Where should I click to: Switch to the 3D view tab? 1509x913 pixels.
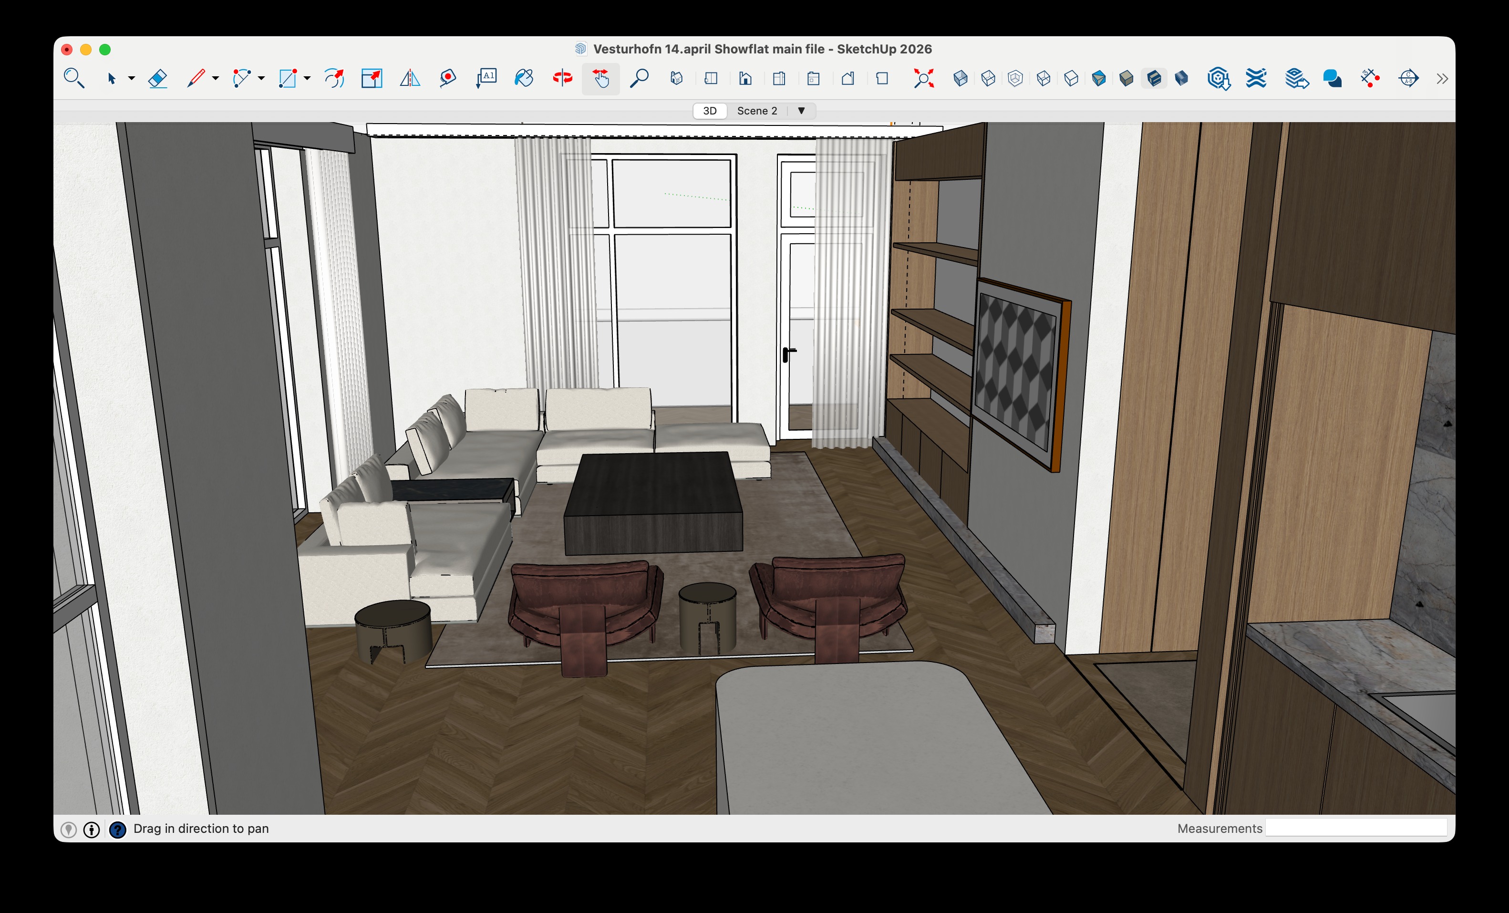point(710,111)
